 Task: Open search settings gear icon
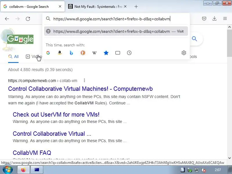point(184,53)
